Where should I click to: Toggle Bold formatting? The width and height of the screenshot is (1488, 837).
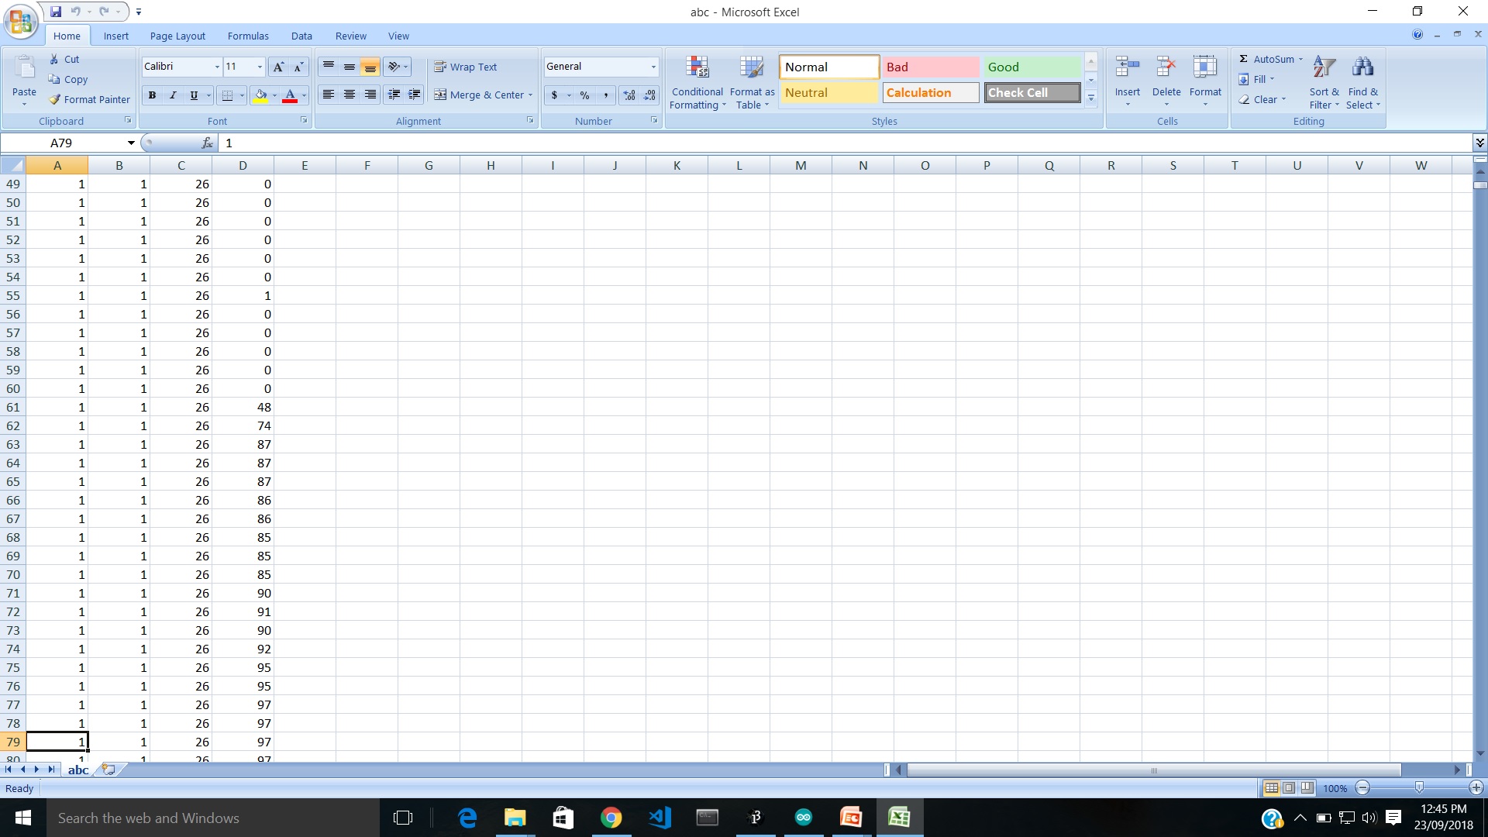pos(152,95)
